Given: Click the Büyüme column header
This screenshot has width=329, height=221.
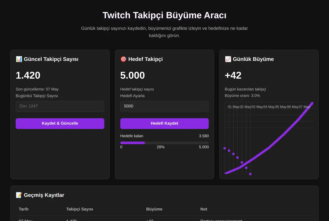Looking at the screenshot, I should (x=154, y=209).
